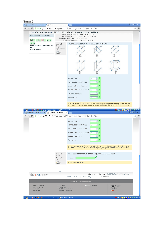
Task: Click the Start penguin icon on lower taskbar
Action: click(27, 198)
